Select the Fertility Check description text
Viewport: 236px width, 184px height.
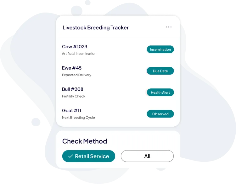(x=74, y=96)
